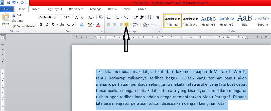The width and height of the screenshot is (271, 111).
Task: Apply the red font color
Action: click(98, 25)
